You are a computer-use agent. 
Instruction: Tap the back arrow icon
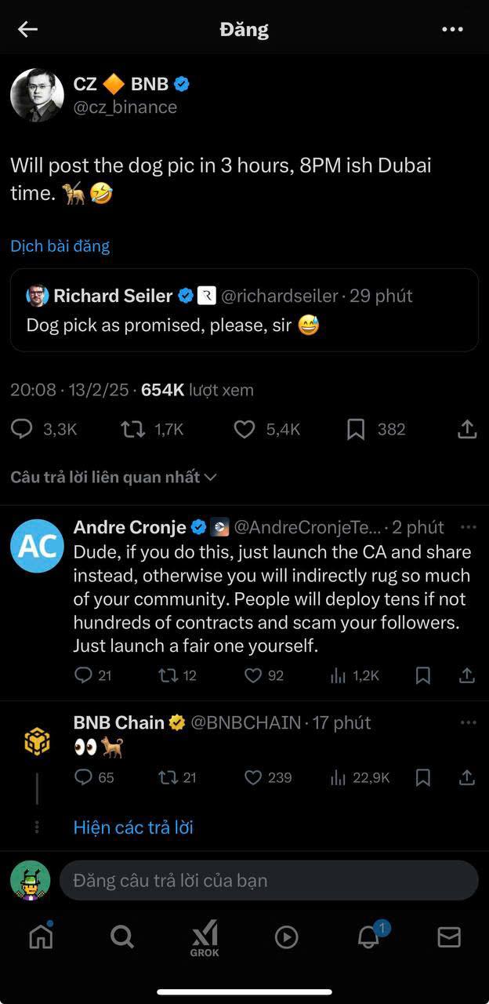[x=28, y=30]
